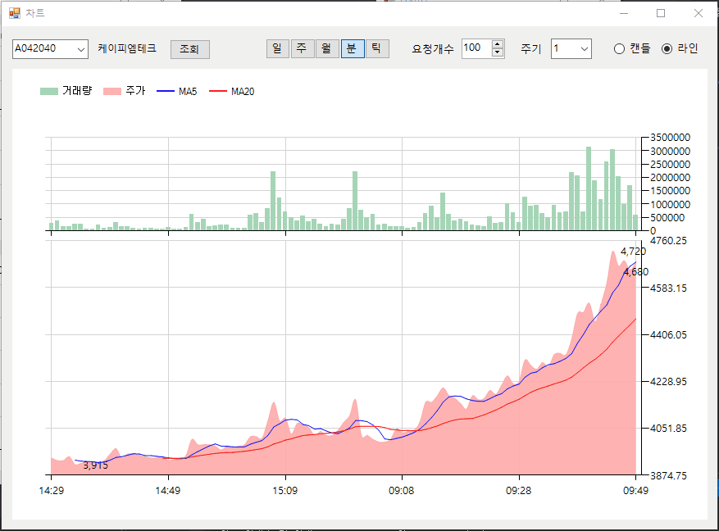Close the 차트 window

click(699, 13)
